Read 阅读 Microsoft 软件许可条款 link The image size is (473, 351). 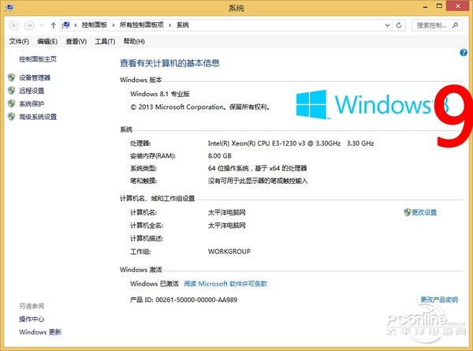(225, 284)
